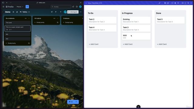Open the board visibility icon next to star
This screenshot has height=109, width=194.
pyautogui.click(x=17, y=12)
